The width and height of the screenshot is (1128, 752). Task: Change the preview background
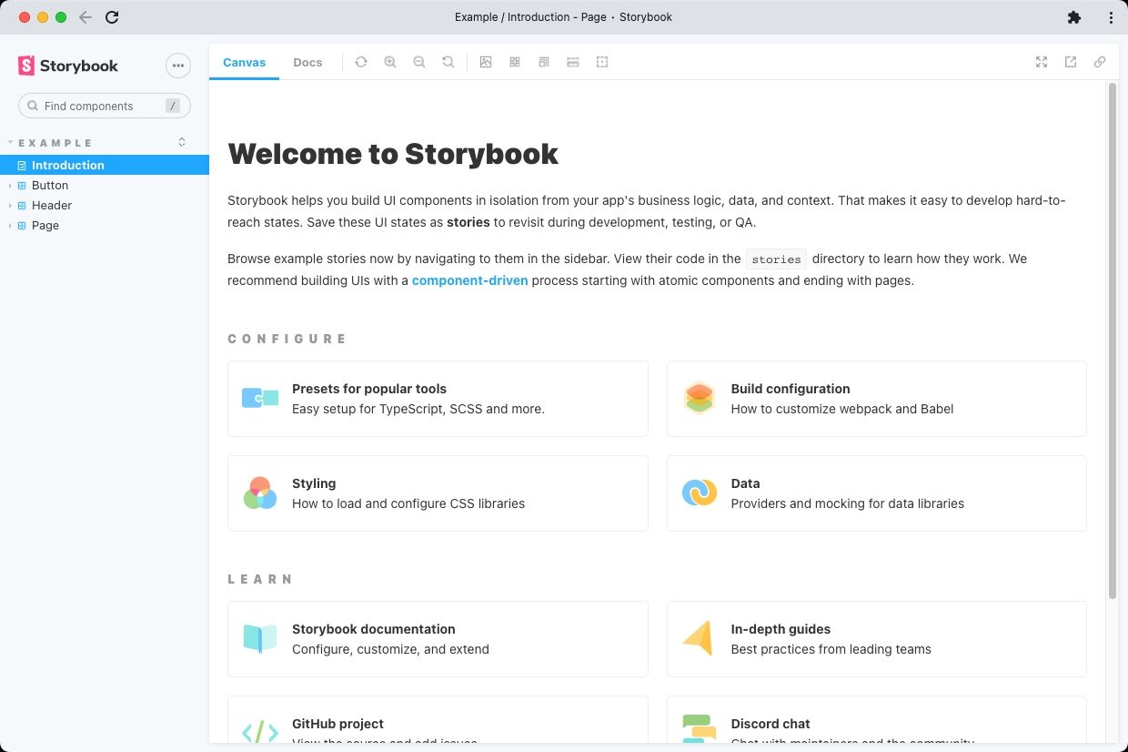click(486, 62)
